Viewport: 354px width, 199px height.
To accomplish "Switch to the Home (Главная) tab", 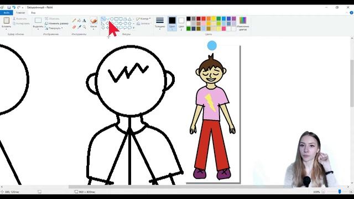I will [x=20, y=13].
